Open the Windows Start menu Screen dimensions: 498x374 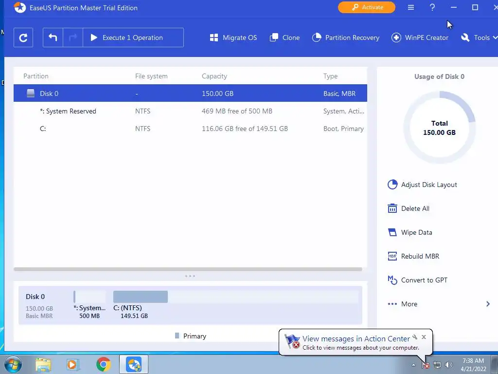coord(13,364)
